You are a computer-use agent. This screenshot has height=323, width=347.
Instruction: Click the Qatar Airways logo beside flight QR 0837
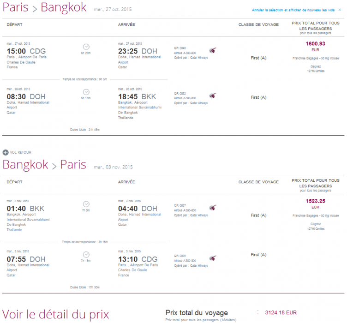tap(212, 207)
